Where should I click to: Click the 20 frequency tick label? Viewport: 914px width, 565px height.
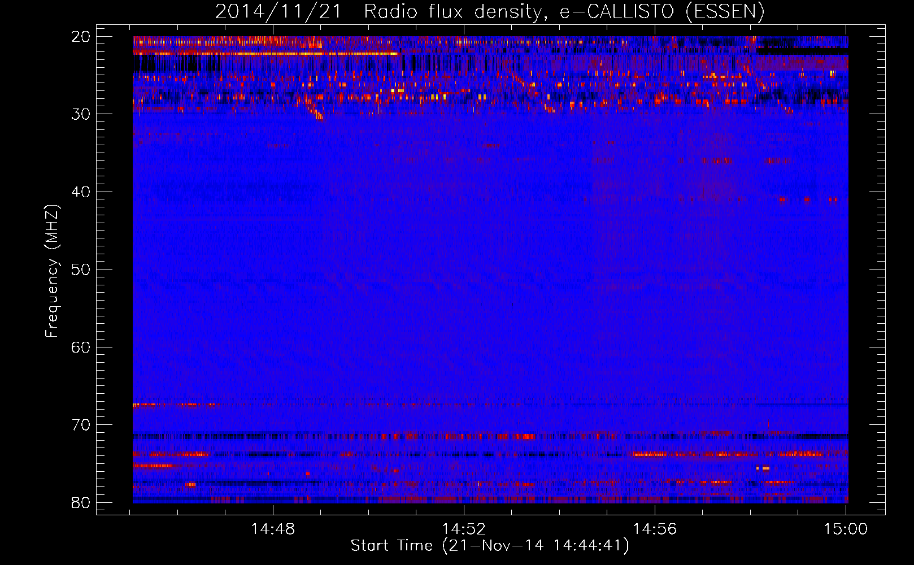[81, 37]
